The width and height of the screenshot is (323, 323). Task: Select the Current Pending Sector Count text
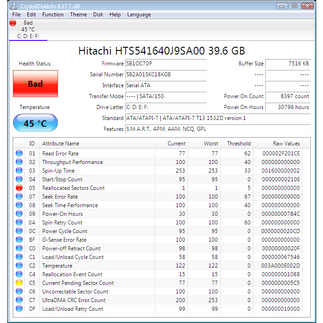pos(78,283)
